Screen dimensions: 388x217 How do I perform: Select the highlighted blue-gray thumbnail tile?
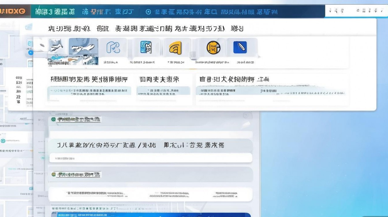83,47
